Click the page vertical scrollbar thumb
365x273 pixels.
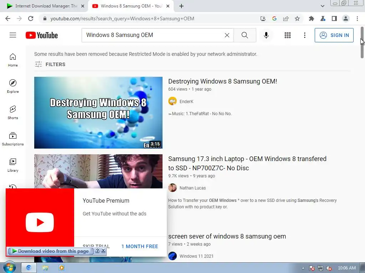pyautogui.click(x=362, y=42)
